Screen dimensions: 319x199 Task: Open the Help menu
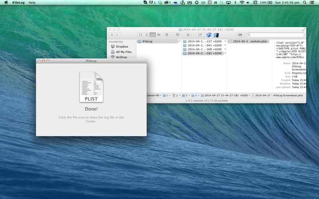pyautogui.click(x=32, y=2)
